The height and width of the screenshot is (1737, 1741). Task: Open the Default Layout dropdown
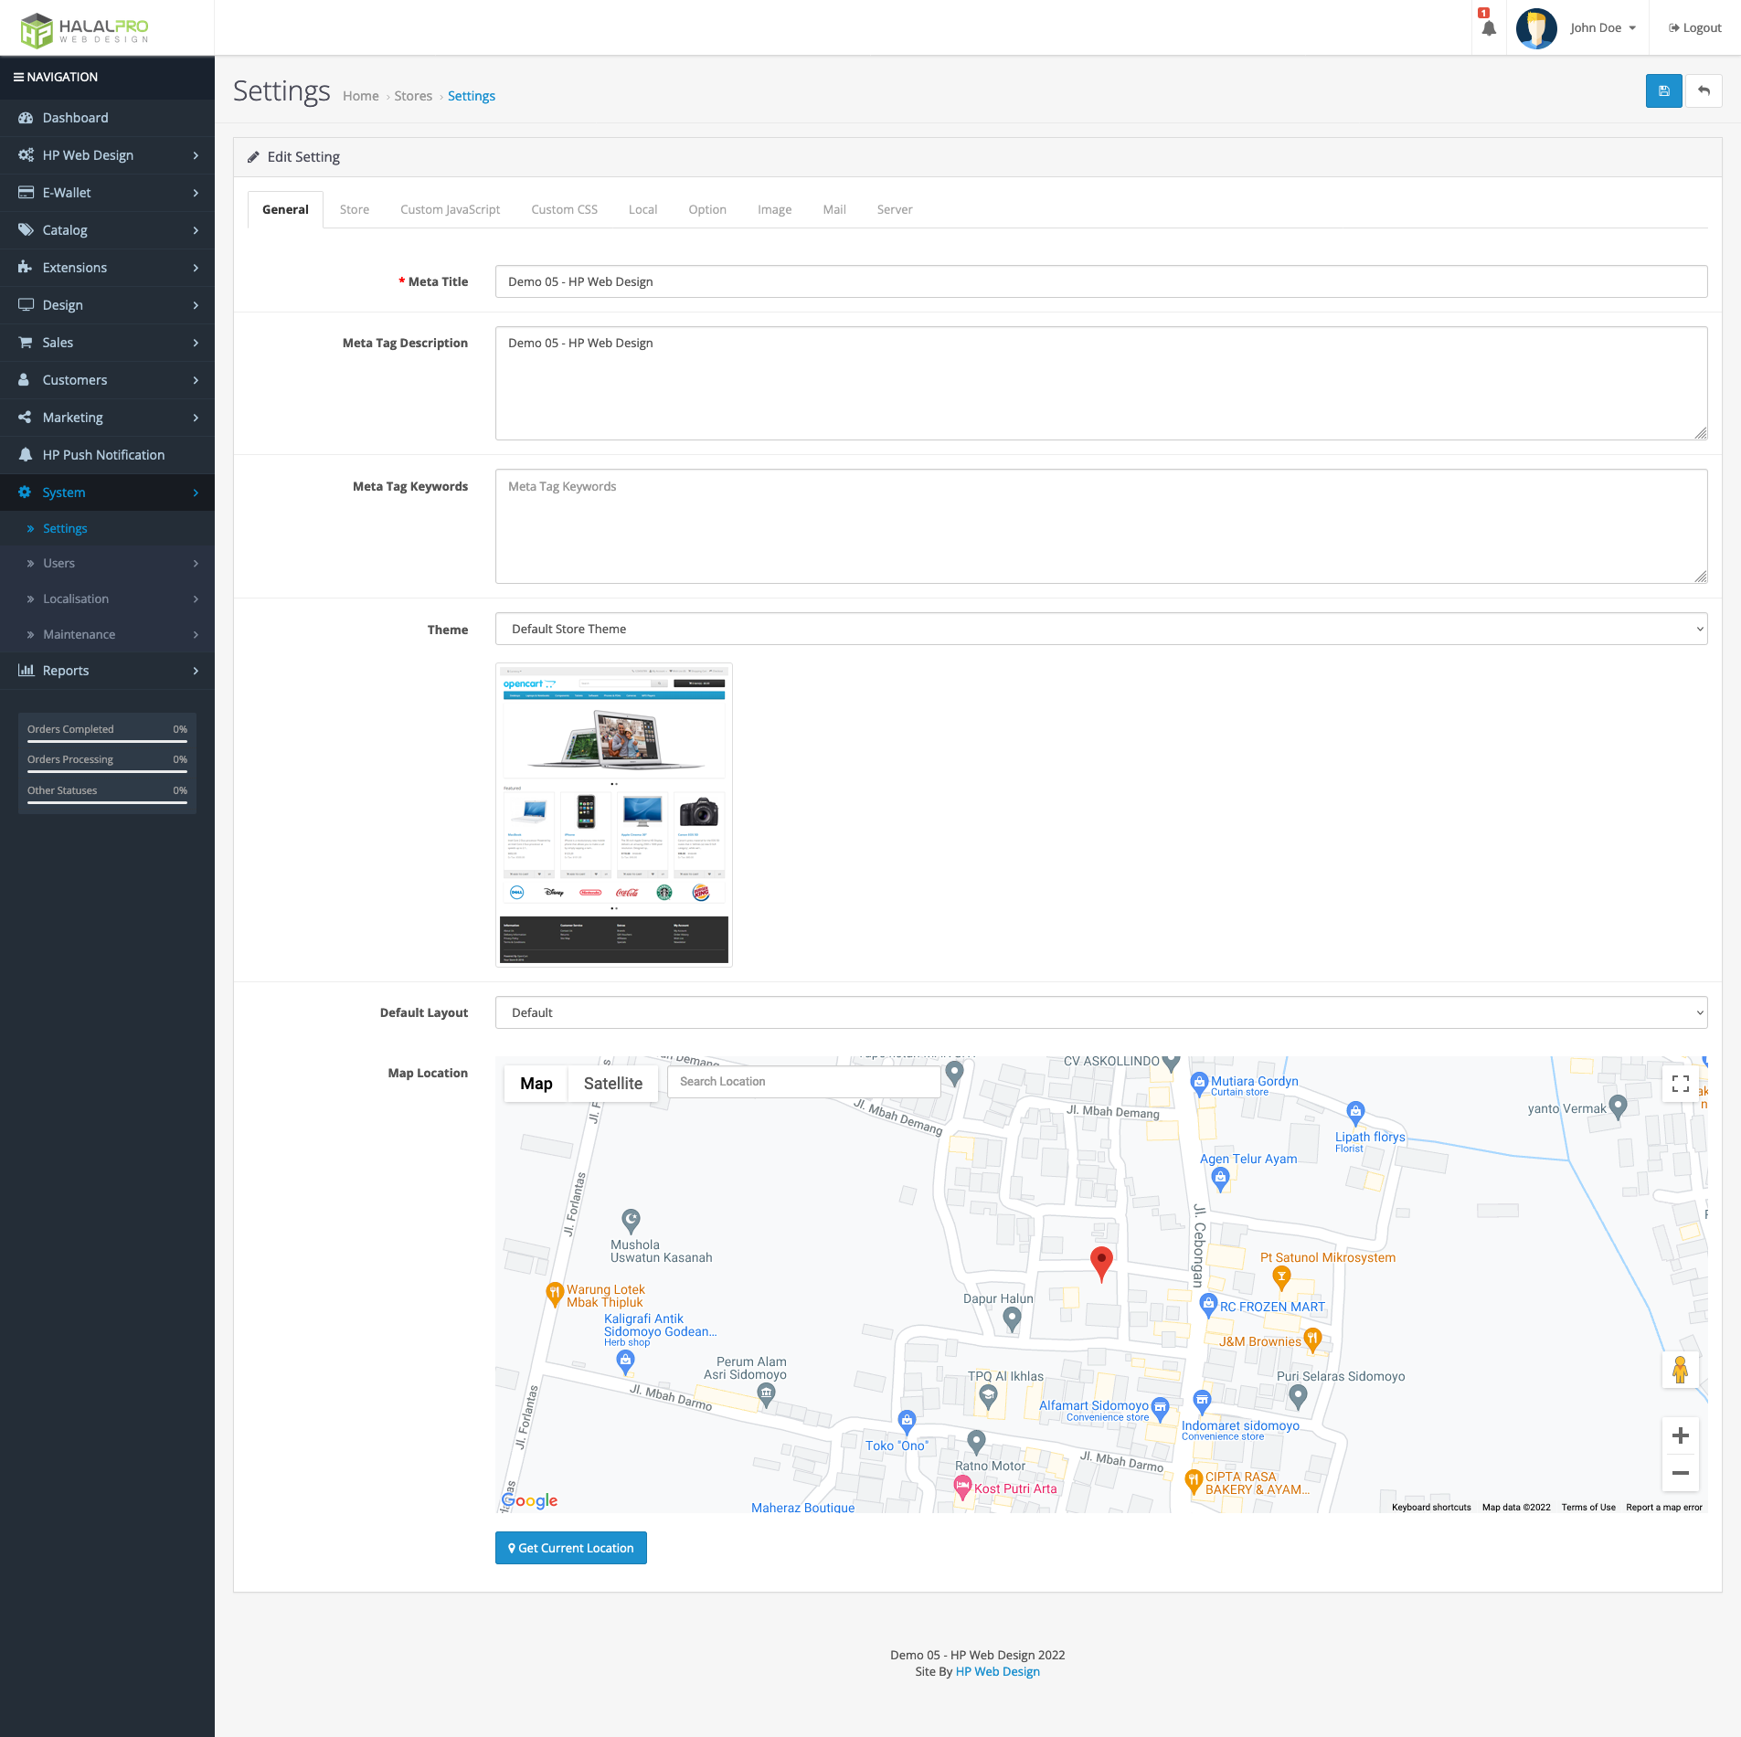[x=1099, y=1011]
